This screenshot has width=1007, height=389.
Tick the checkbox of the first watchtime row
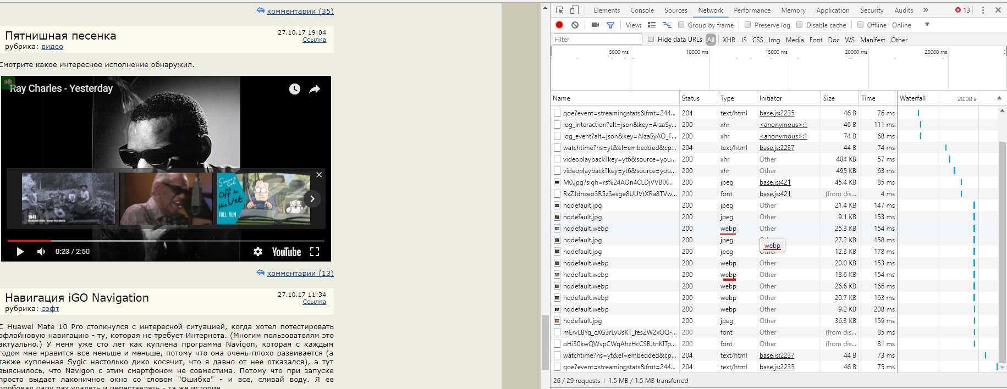(x=557, y=147)
